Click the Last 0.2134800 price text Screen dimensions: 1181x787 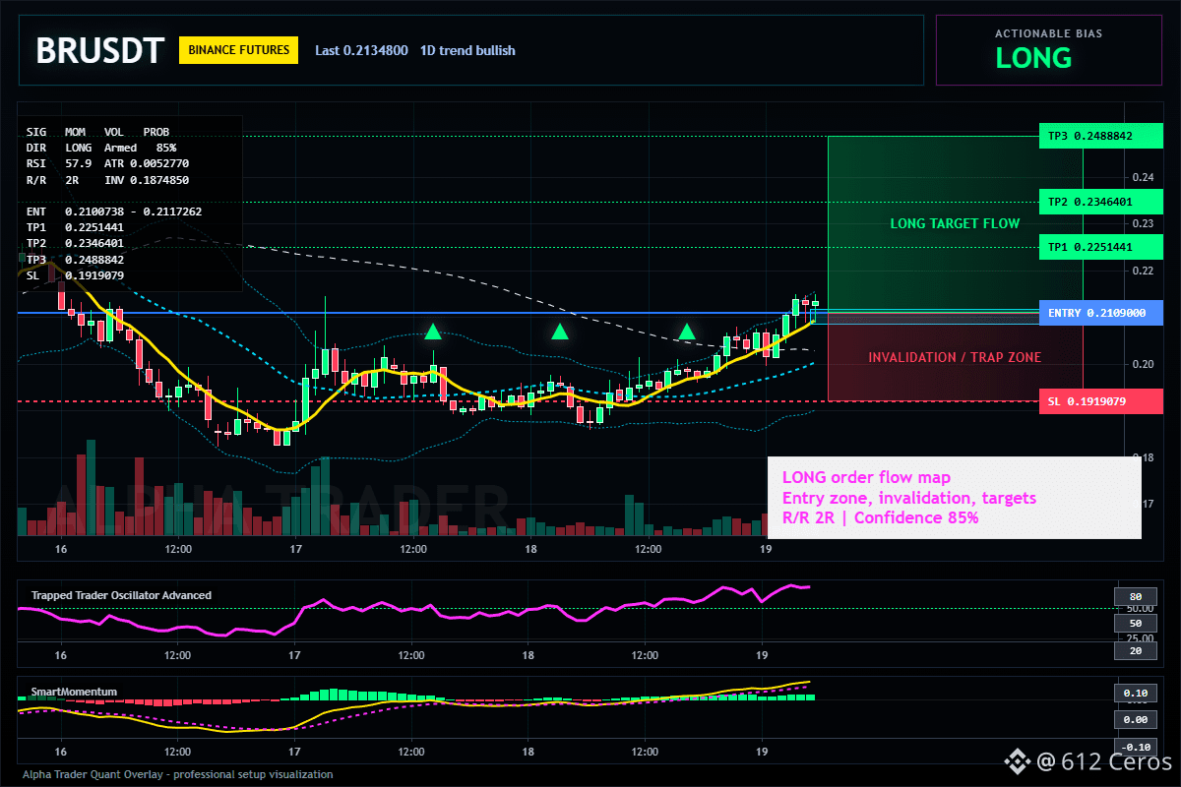click(361, 50)
